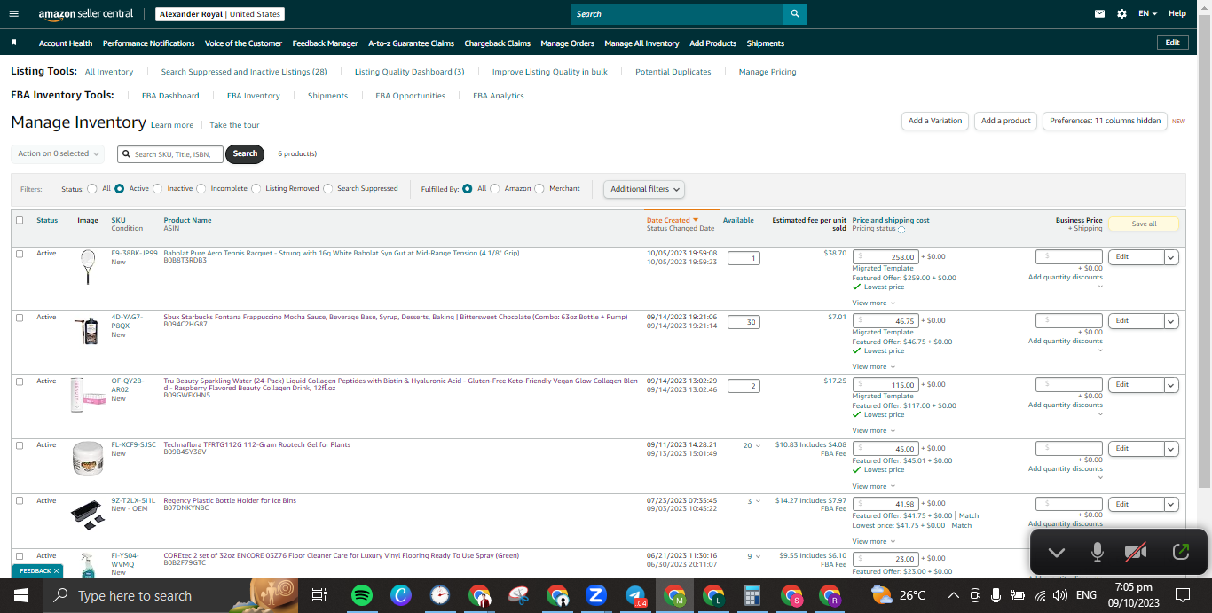Screen dimensions: 1212x613
Task: Open the Snipping Tool on the taskbar
Action: coord(518,595)
